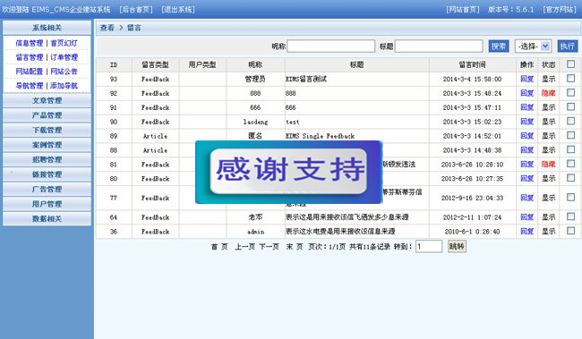Open 官方网站 link in top bar
The width and height of the screenshot is (582, 339).
point(560,9)
